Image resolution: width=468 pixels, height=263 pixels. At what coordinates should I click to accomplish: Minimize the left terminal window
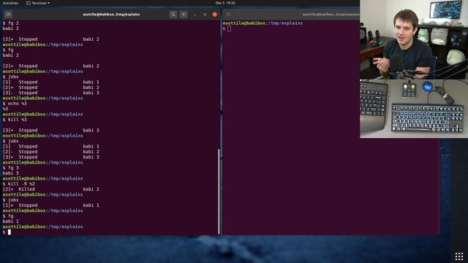[195, 15]
